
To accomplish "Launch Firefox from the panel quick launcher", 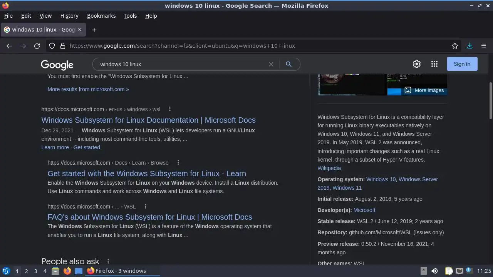I will [67, 271].
